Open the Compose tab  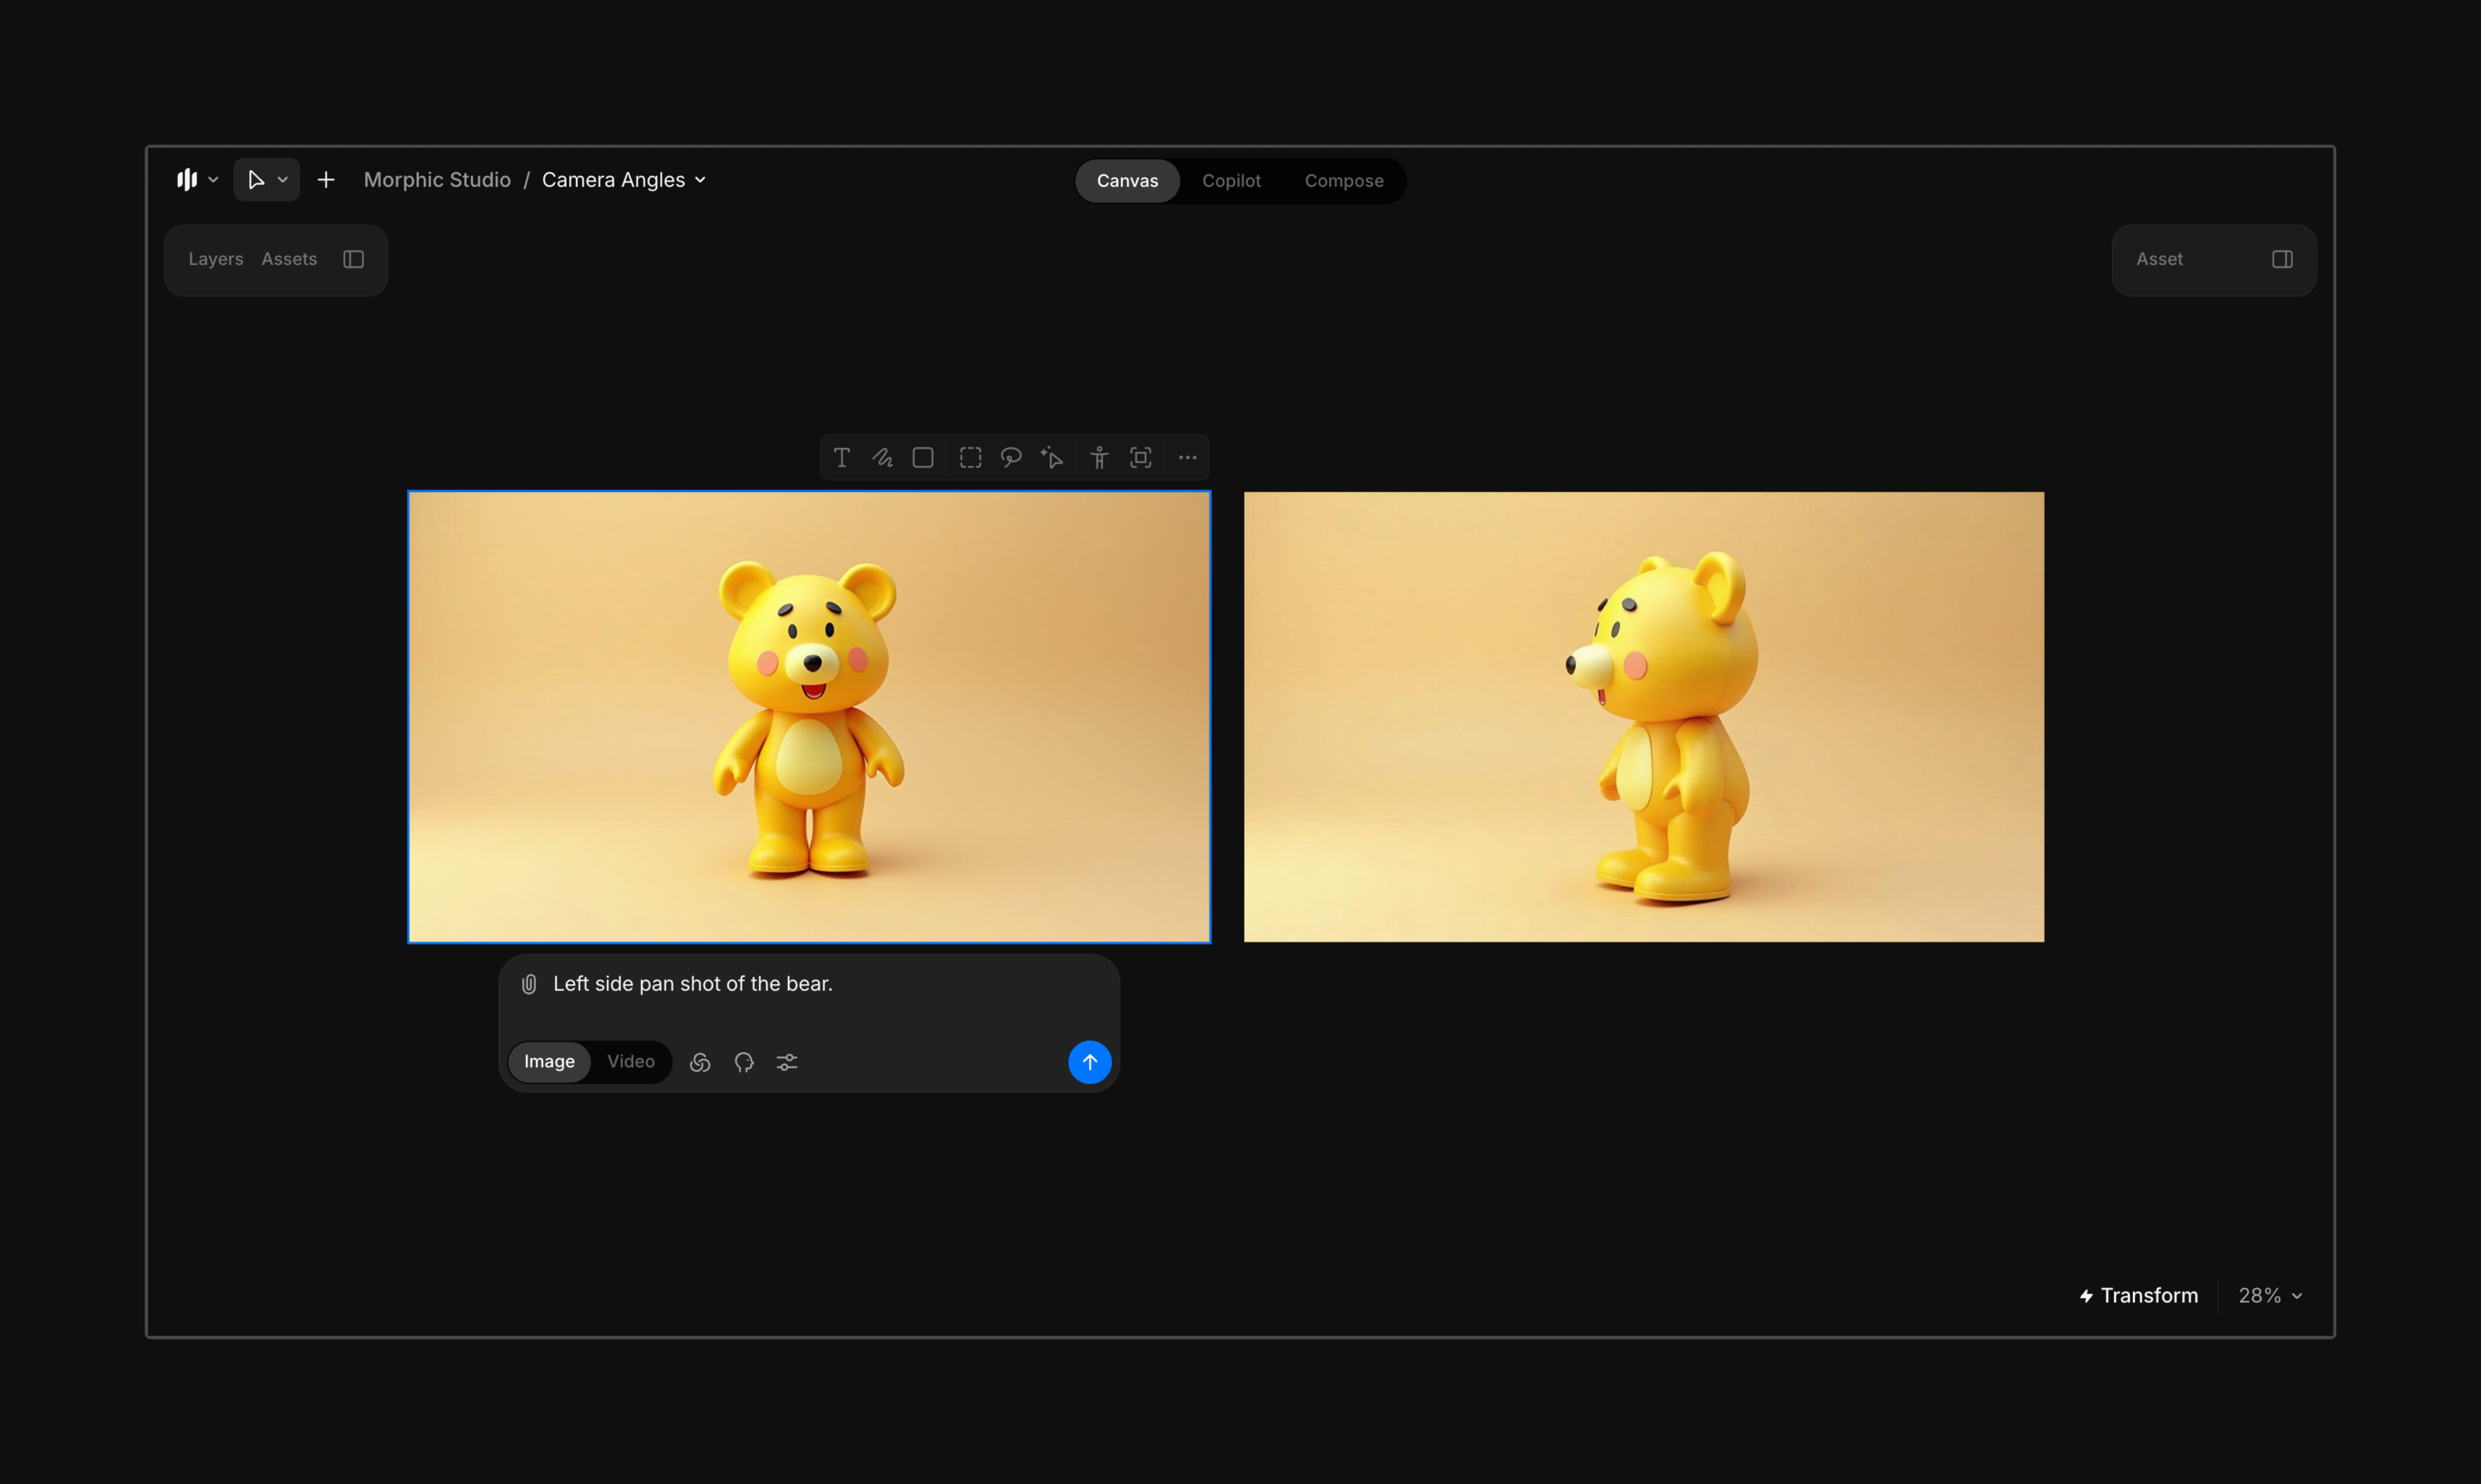1343,181
